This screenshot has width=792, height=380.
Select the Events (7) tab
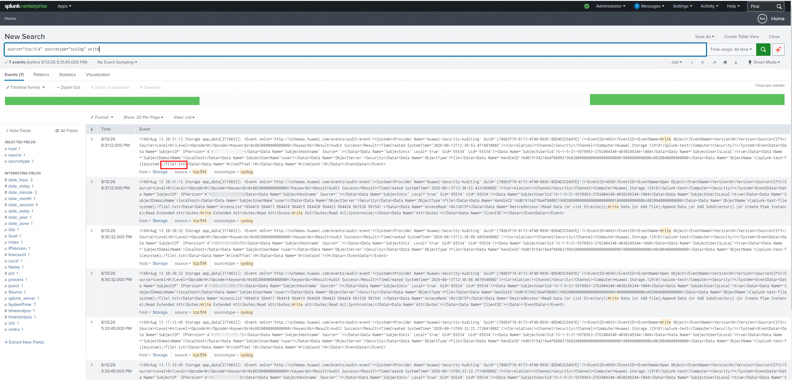(x=14, y=75)
